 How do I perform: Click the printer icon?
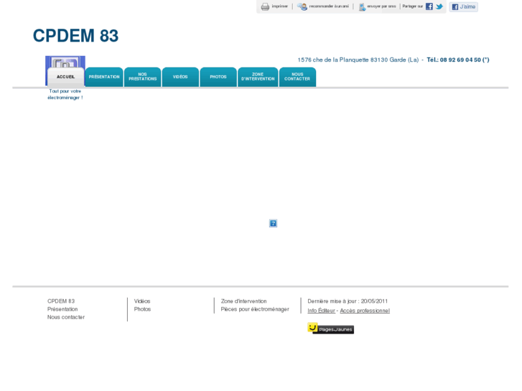tap(265, 6)
